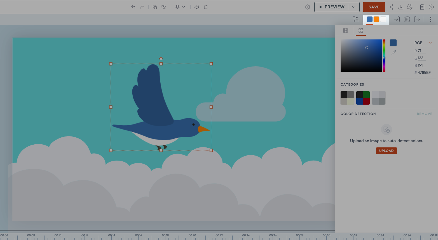Open the Translate text icon
The height and width of the screenshot is (240, 438).
tap(410, 7)
